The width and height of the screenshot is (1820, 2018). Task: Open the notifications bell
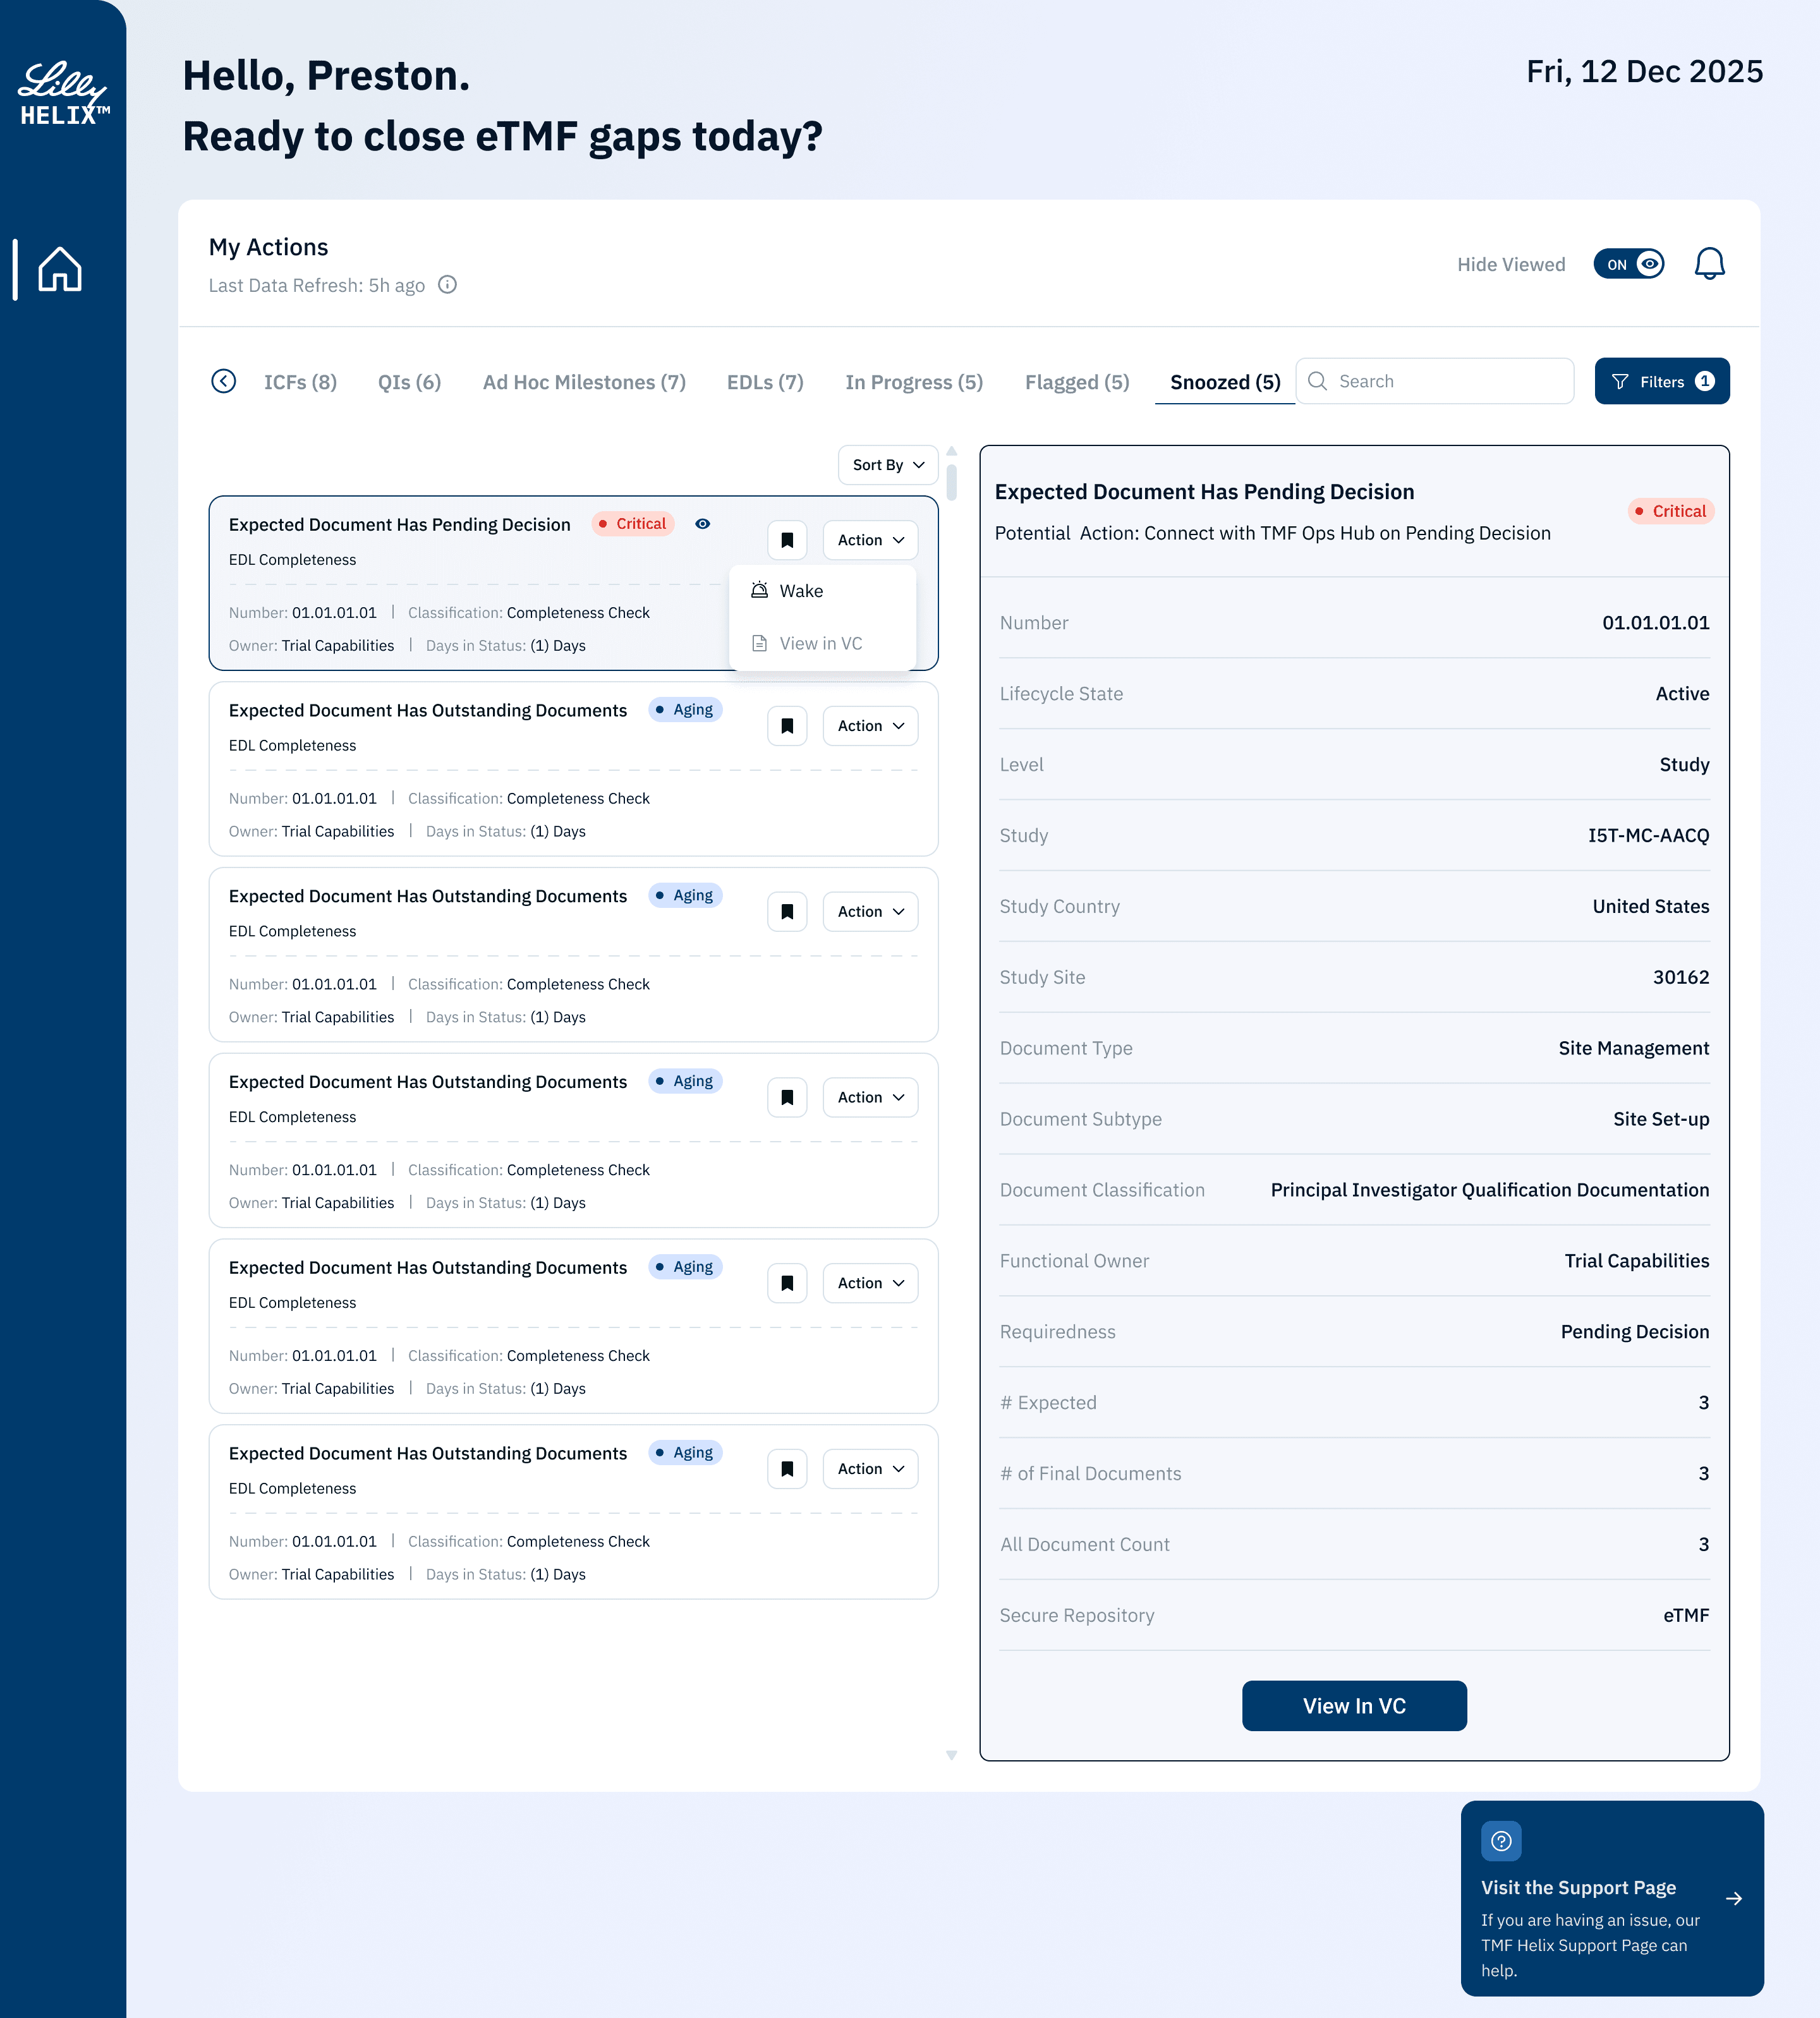pyautogui.click(x=1709, y=264)
